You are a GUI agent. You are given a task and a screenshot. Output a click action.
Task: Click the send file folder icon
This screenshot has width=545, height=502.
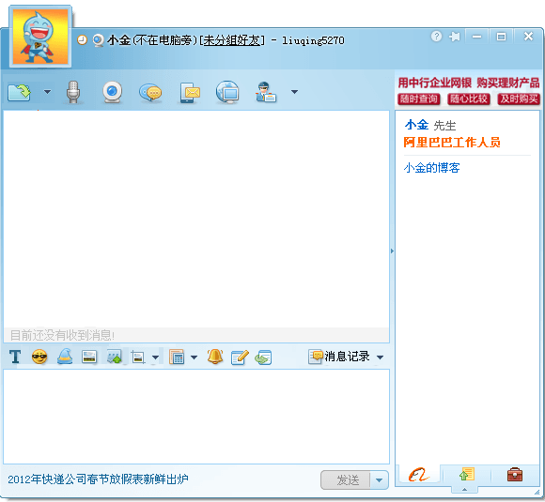[19, 92]
